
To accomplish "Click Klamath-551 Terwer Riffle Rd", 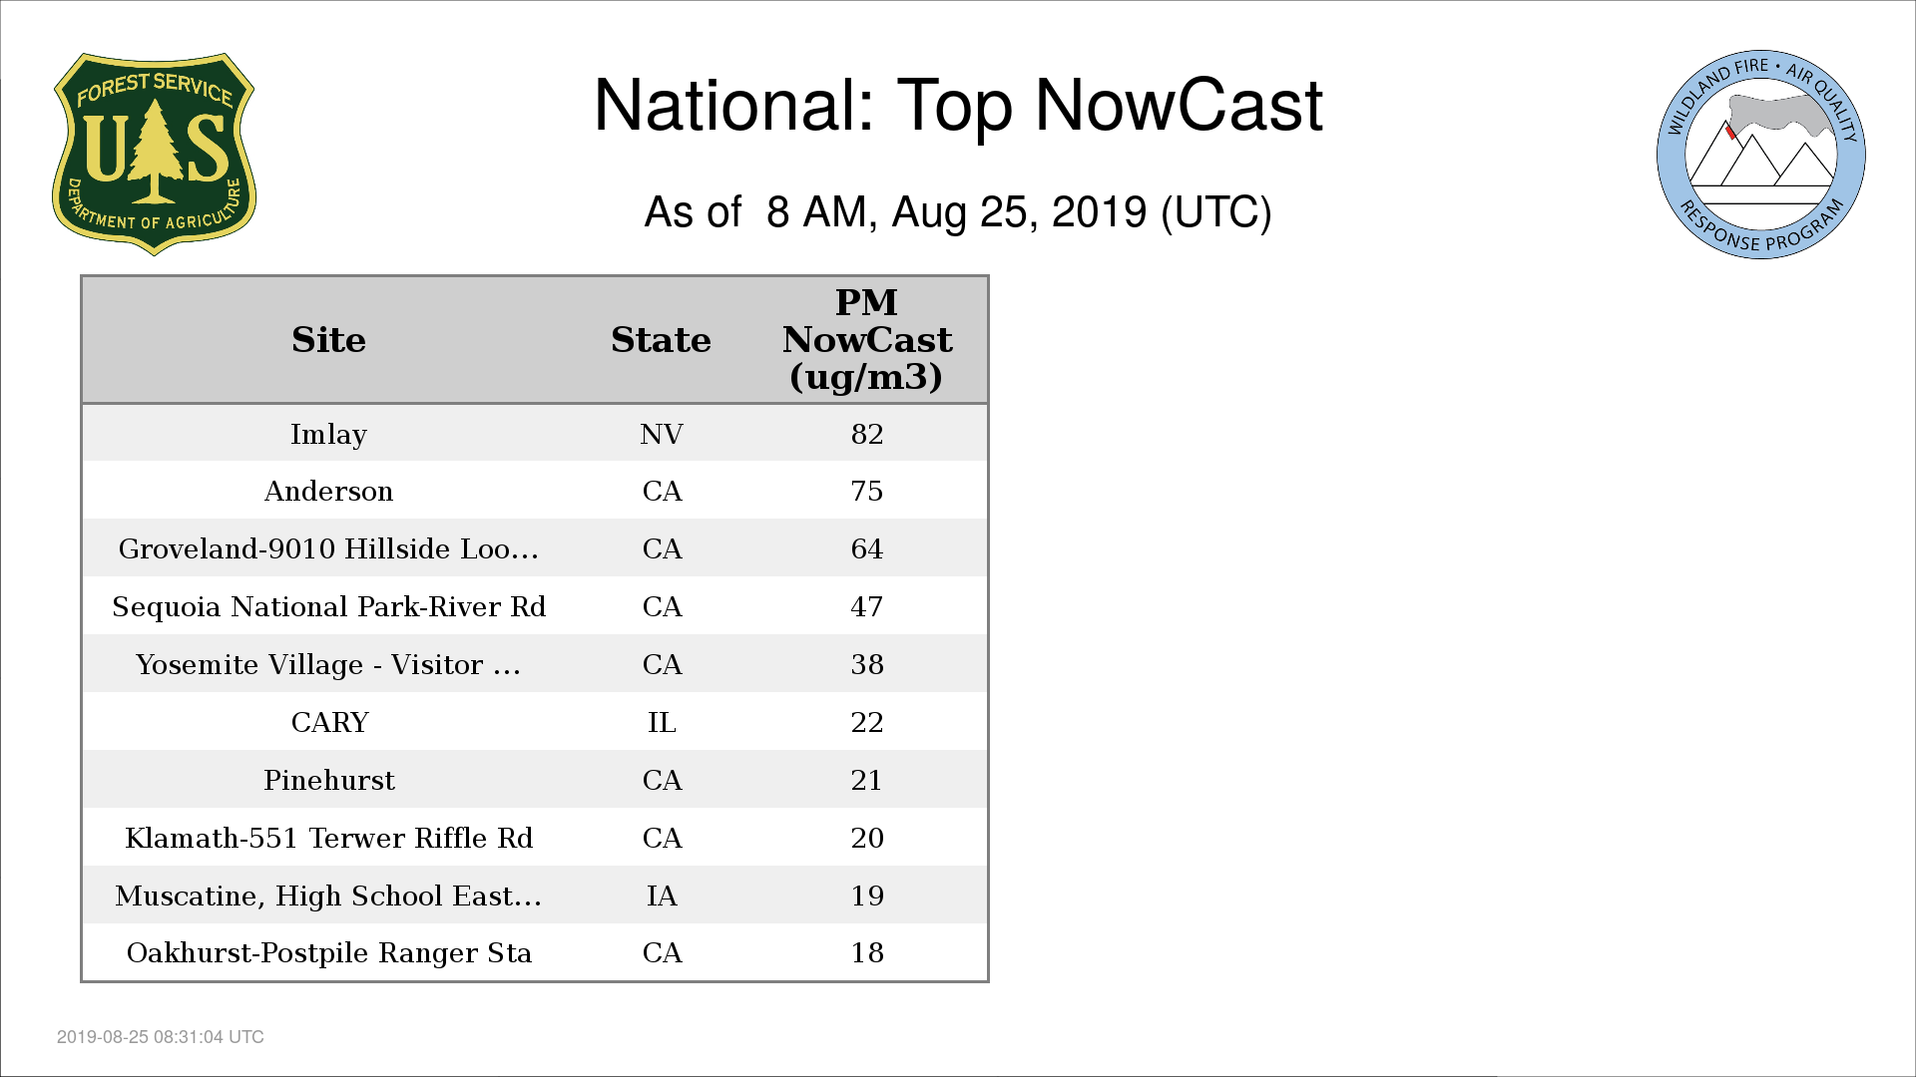I will click(328, 838).
